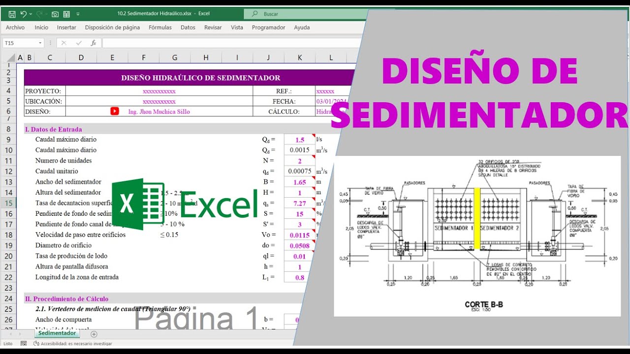The image size is (630, 354).
Task: Click the 'Caudal unitario' label
Action: (57, 171)
